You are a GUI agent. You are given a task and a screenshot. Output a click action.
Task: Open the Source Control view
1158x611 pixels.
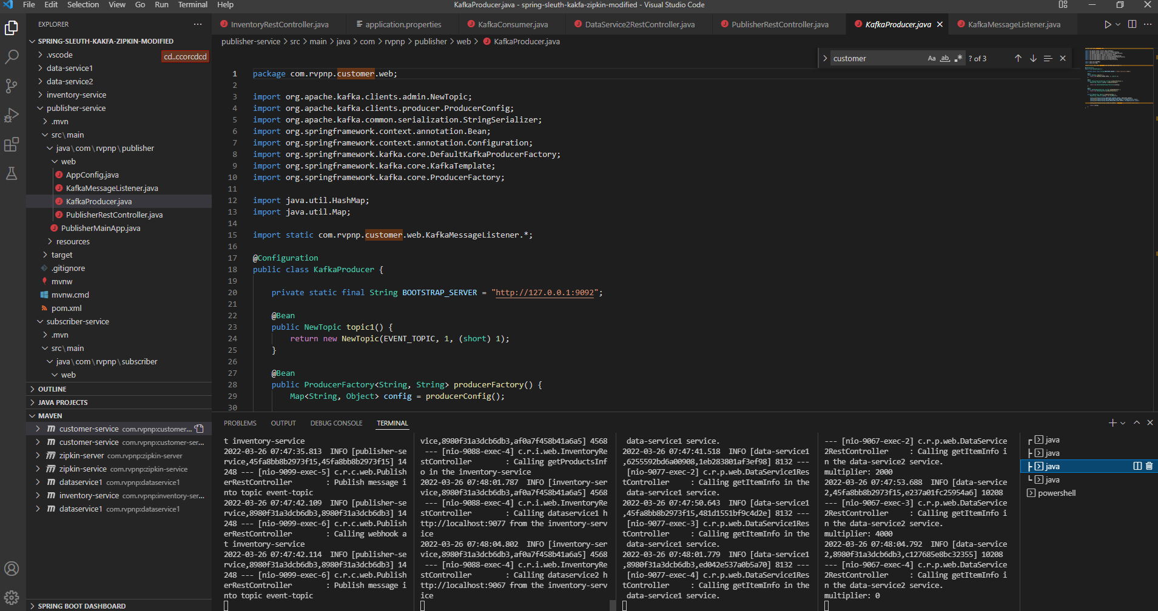[x=12, y=86]
